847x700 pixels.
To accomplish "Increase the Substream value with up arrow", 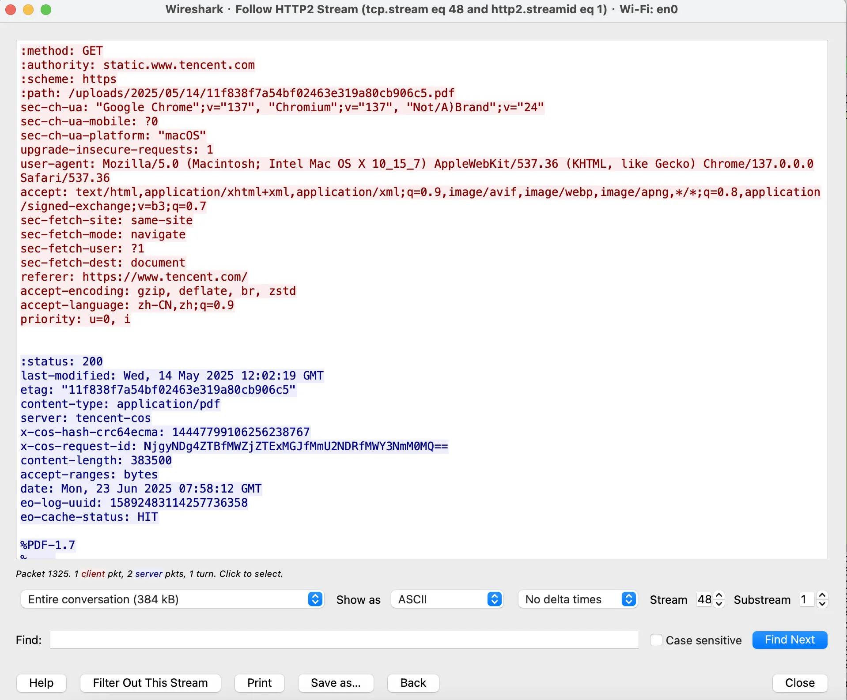I will pyautogui.click(x=822, y=595).
